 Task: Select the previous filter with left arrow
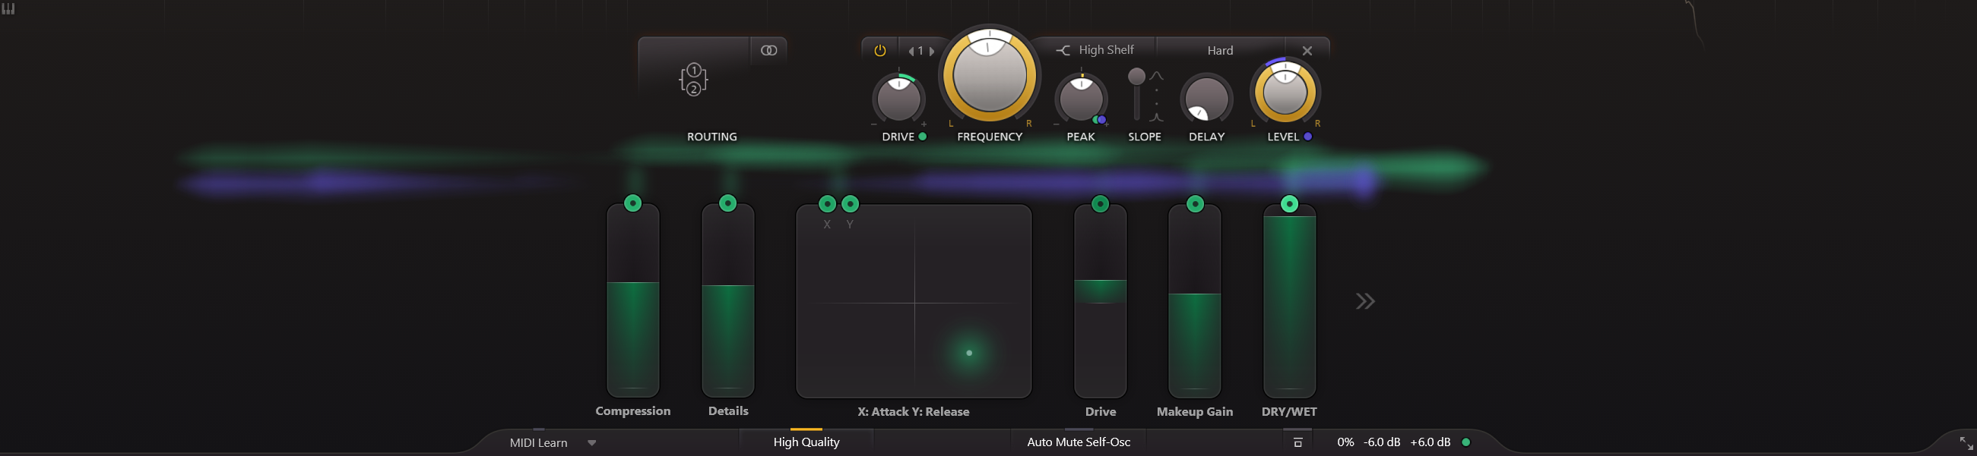911,52
